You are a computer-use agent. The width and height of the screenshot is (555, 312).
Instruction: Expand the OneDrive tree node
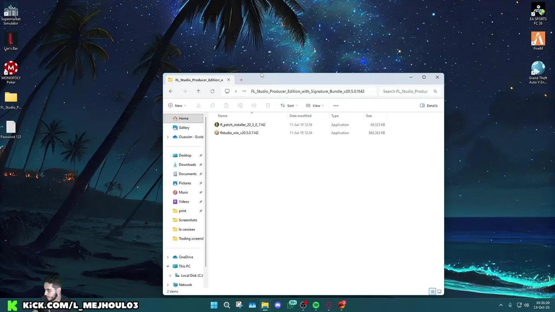coord(168,257)
